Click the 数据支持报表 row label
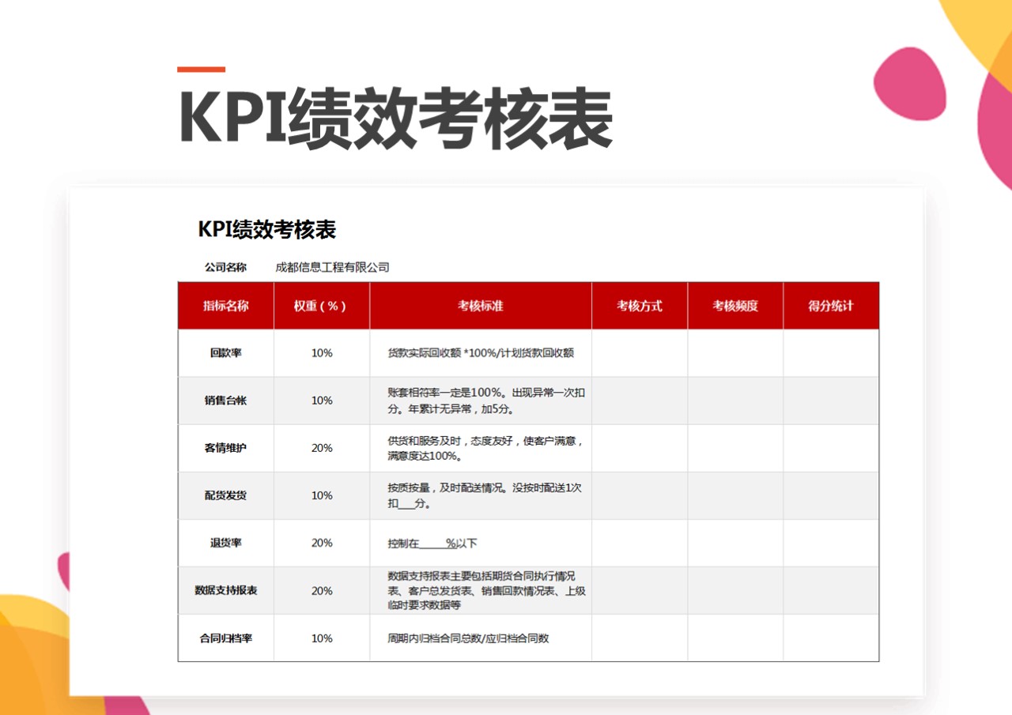 click(227, 590)
